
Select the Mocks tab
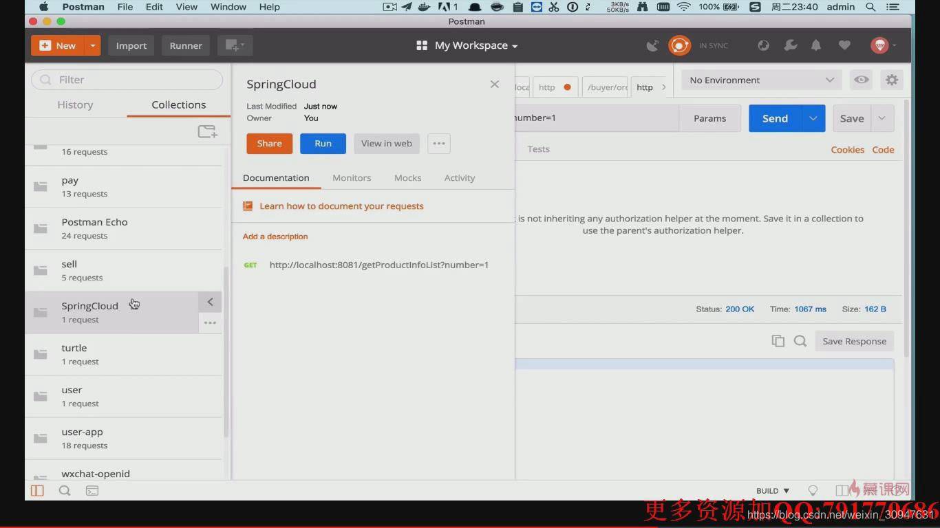pos(407,177)
